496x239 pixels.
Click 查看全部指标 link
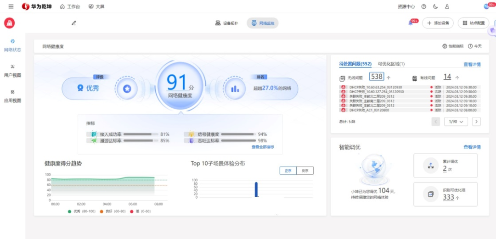coord(263,147)
